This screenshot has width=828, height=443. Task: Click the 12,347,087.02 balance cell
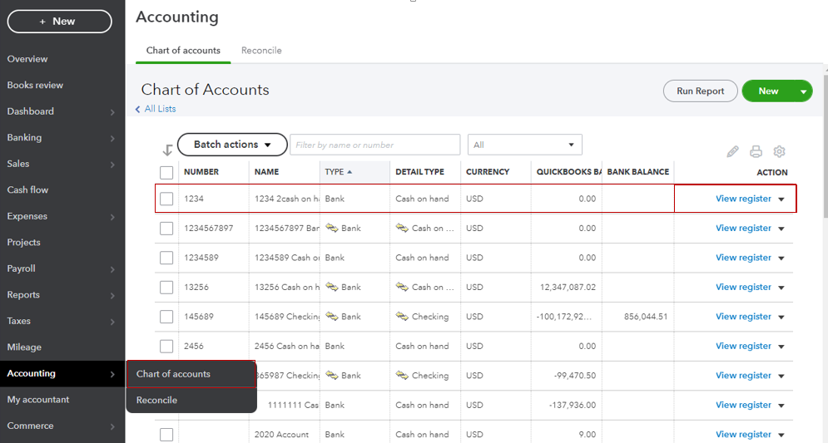coord(568,288)
